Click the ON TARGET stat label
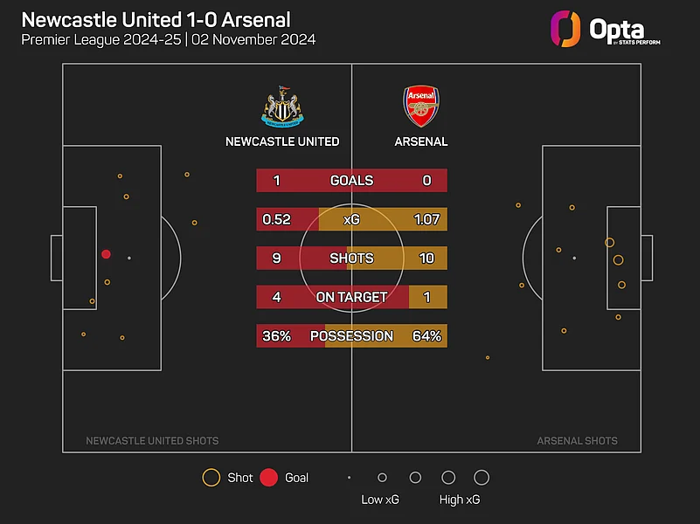 coord(351,298)
